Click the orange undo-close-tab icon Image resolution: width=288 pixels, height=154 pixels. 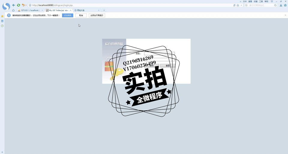click(23, 5)
